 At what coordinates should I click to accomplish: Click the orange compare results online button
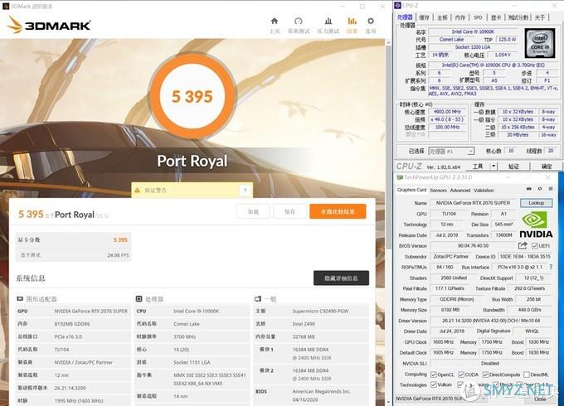tap(338, 211)
